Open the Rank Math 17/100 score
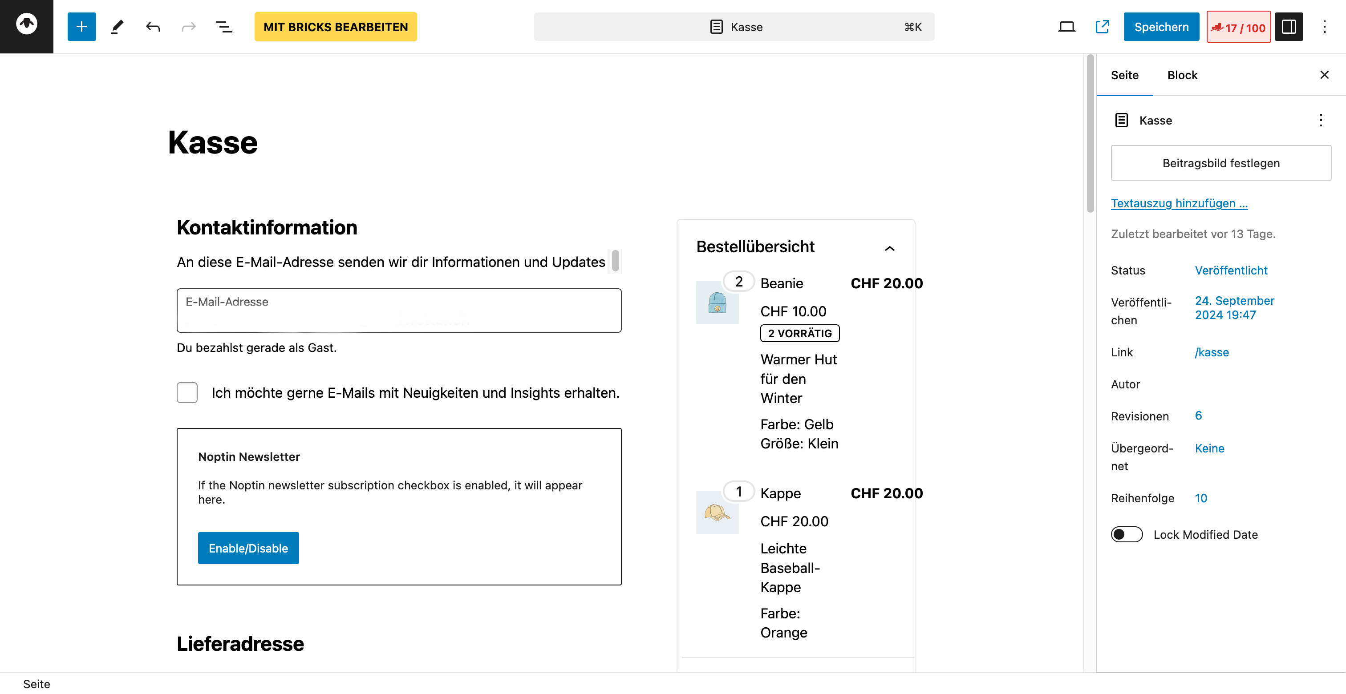The height and width of the screenshot is (694, 1346). (1238, 27)
